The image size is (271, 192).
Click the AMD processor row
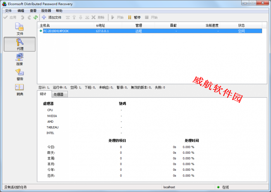(x=50, y=122)
